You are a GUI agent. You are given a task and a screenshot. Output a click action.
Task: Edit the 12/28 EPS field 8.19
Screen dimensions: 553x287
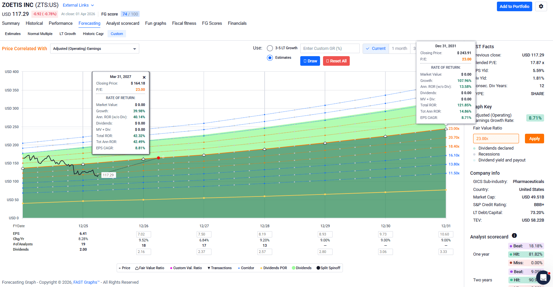(265, 234)
